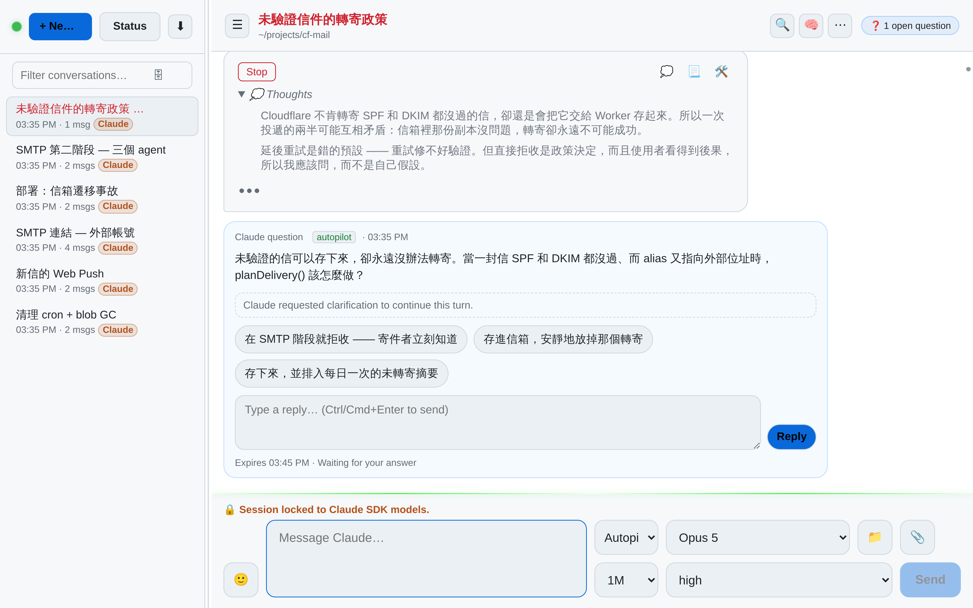This screenshot has width=973, height=608.
Task: Click Expires 03:45 PM waiting text
Action: [x=325, y=463]
